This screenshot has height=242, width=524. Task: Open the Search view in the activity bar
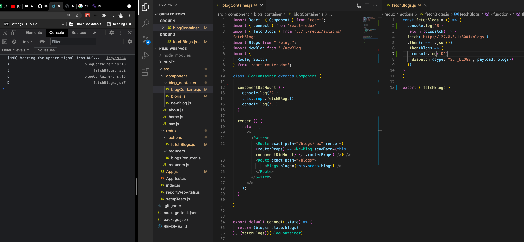point(145,23)
